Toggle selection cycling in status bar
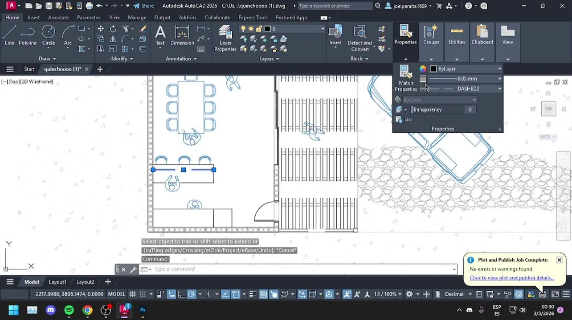Viewport: 572px width, 320px height. [274, 294]
